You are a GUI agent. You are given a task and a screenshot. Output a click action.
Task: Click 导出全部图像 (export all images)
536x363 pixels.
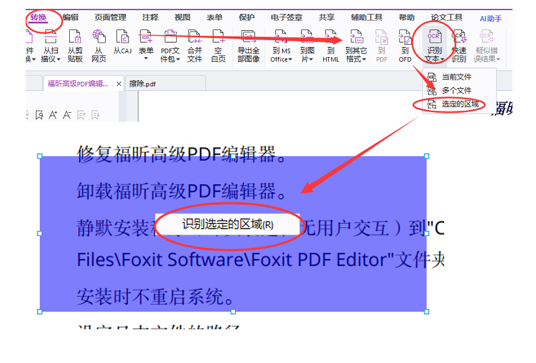[x=248, y=46]
